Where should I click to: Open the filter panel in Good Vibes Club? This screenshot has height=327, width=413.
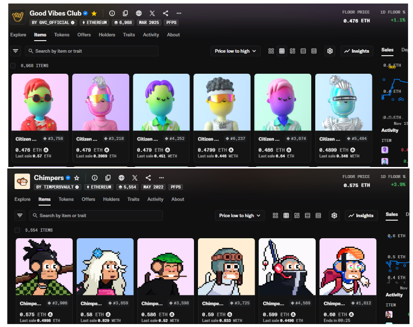16,51
